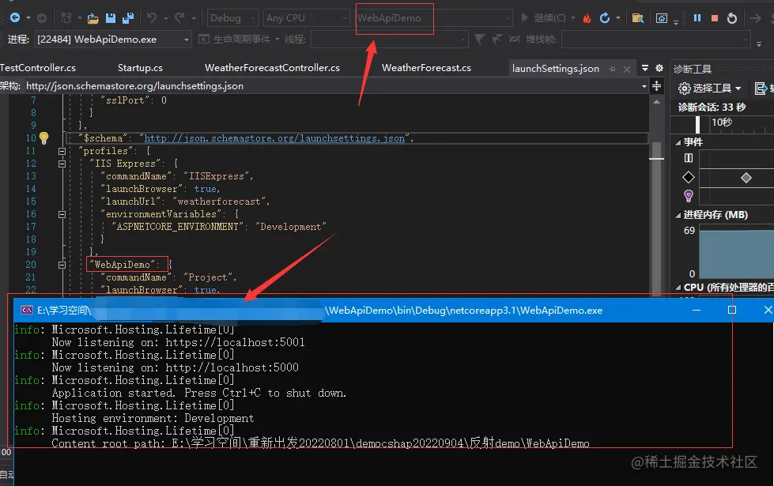Image resolution: width=774 pixels, height=486 pixels.
Task: Click the undo arrow icon
Action: point(152,17)
